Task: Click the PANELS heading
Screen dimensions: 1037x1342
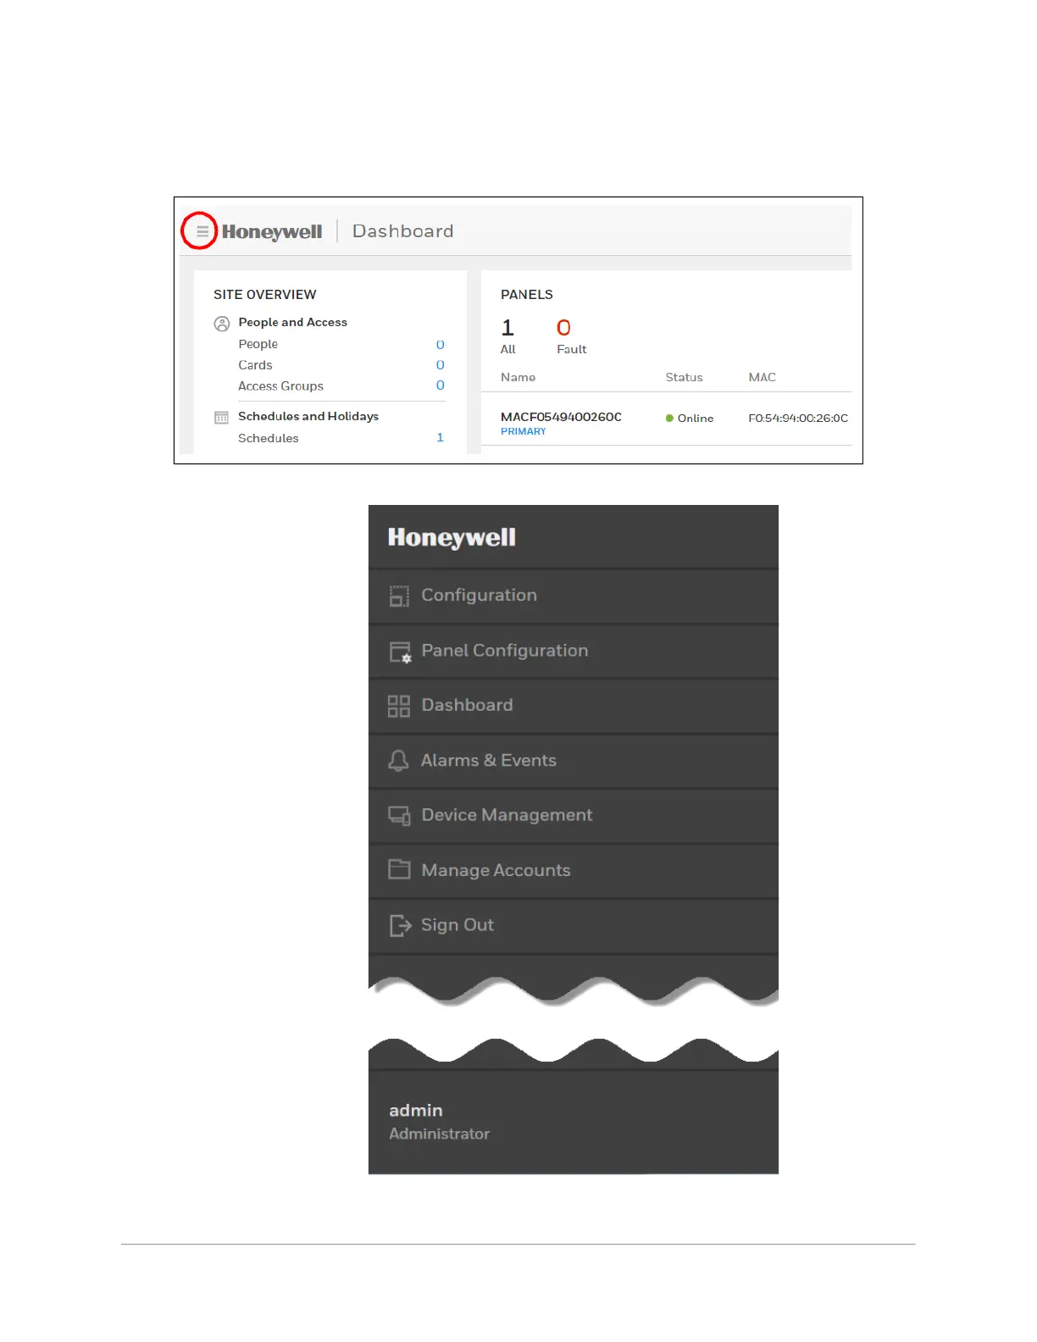Action: (x=527, y=295)
